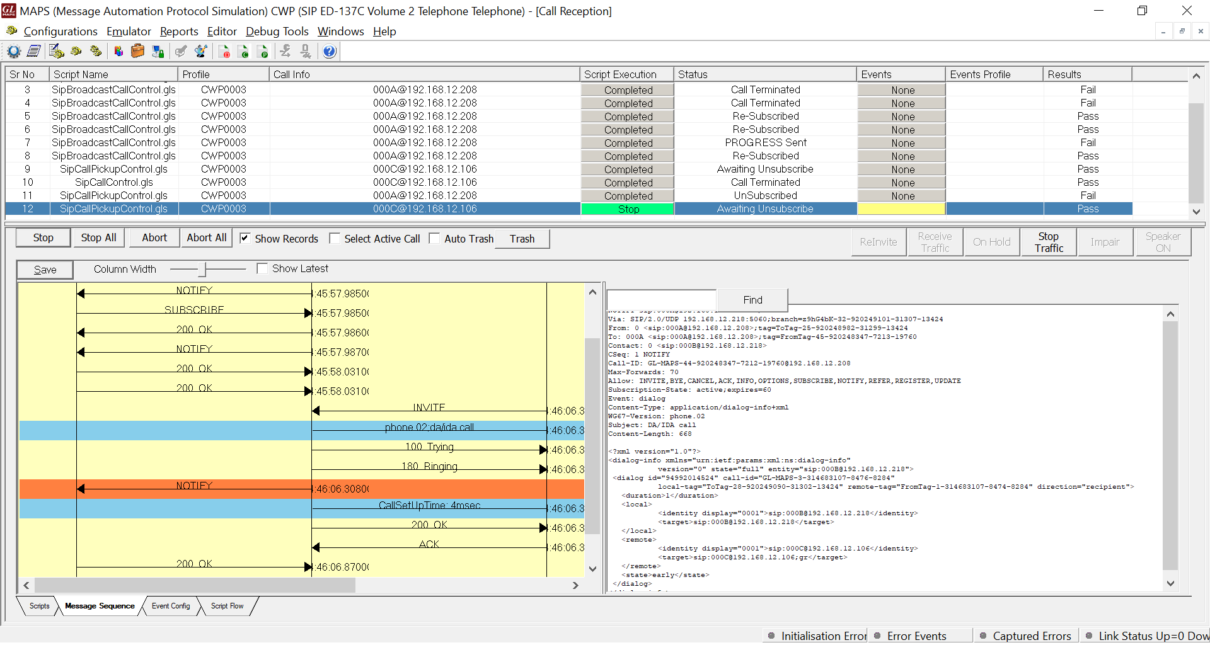Click the Completed cell in row 7

(628, 143)
